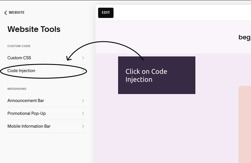The width and height of the screenshot is (251, 163).
Task: Click the back chevron beside WEBSITE
Action: point(6,13)
